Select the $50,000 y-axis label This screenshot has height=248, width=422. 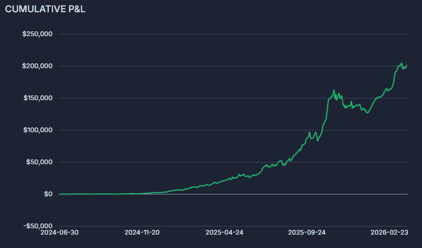pos(40,162)
